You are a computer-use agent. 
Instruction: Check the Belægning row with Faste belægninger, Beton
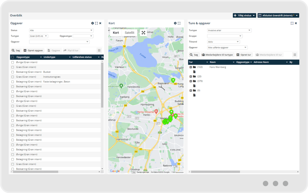pyautogui.click(x=13, y=82)
